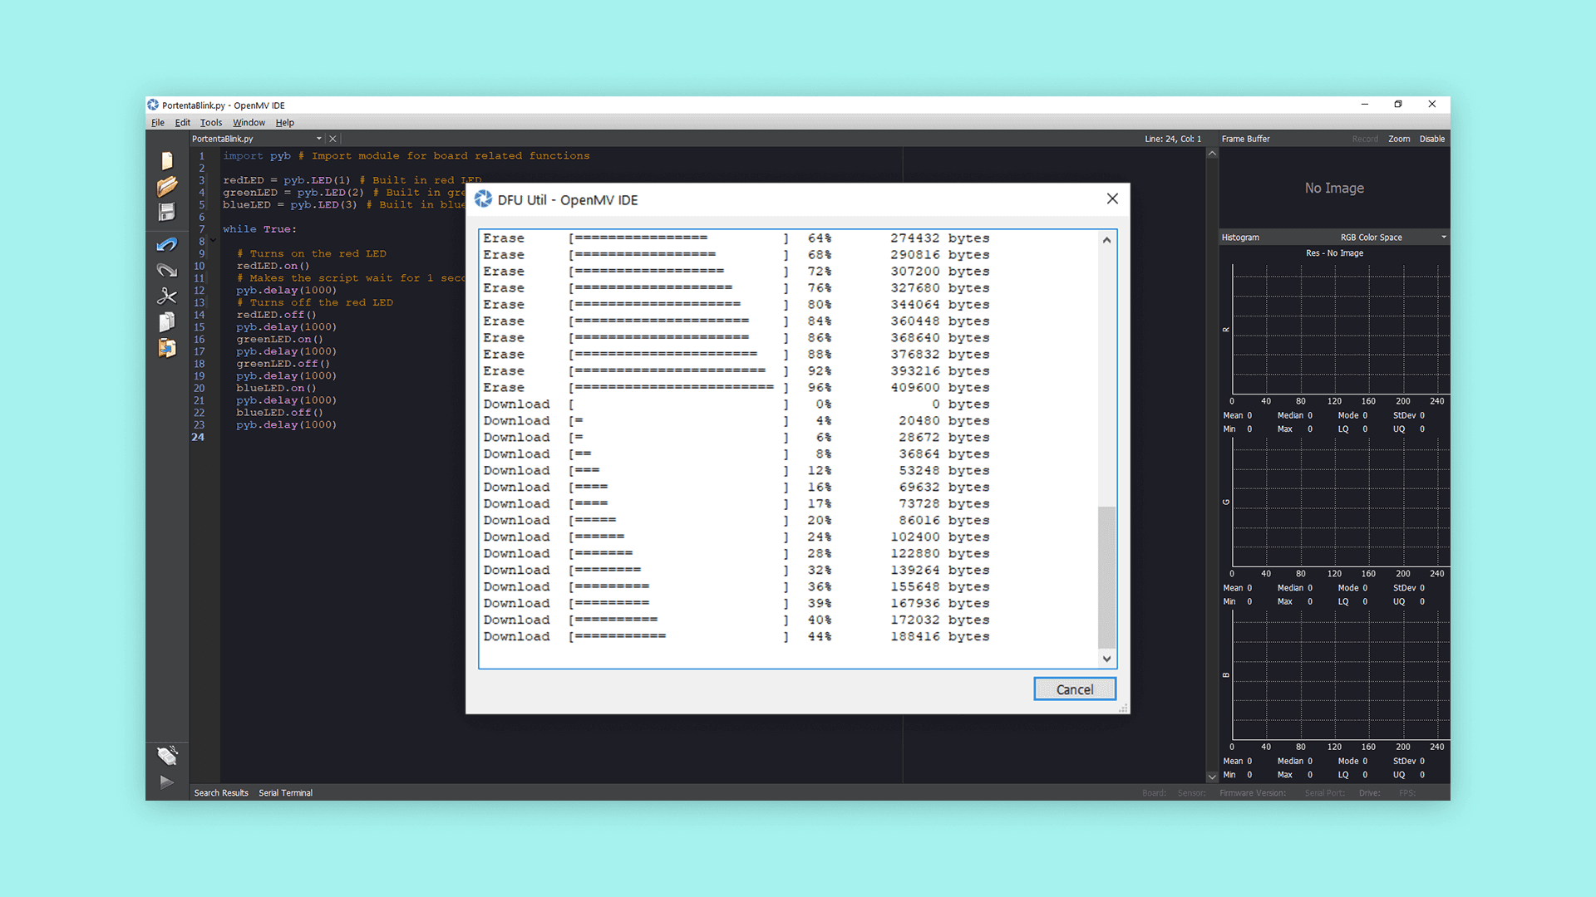Click the DFU log scrollbar down arrow
This screenshot has height=897, width=1596.
coord(1106,659)
